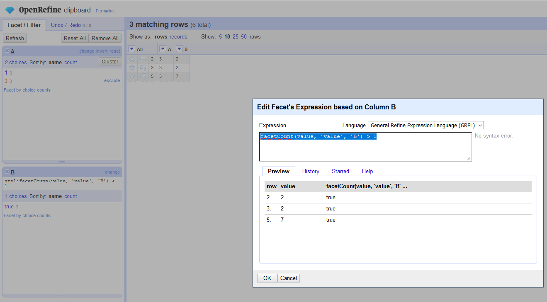Show 25 rows per page
This screenshot has height=302, width=547.
236,37
